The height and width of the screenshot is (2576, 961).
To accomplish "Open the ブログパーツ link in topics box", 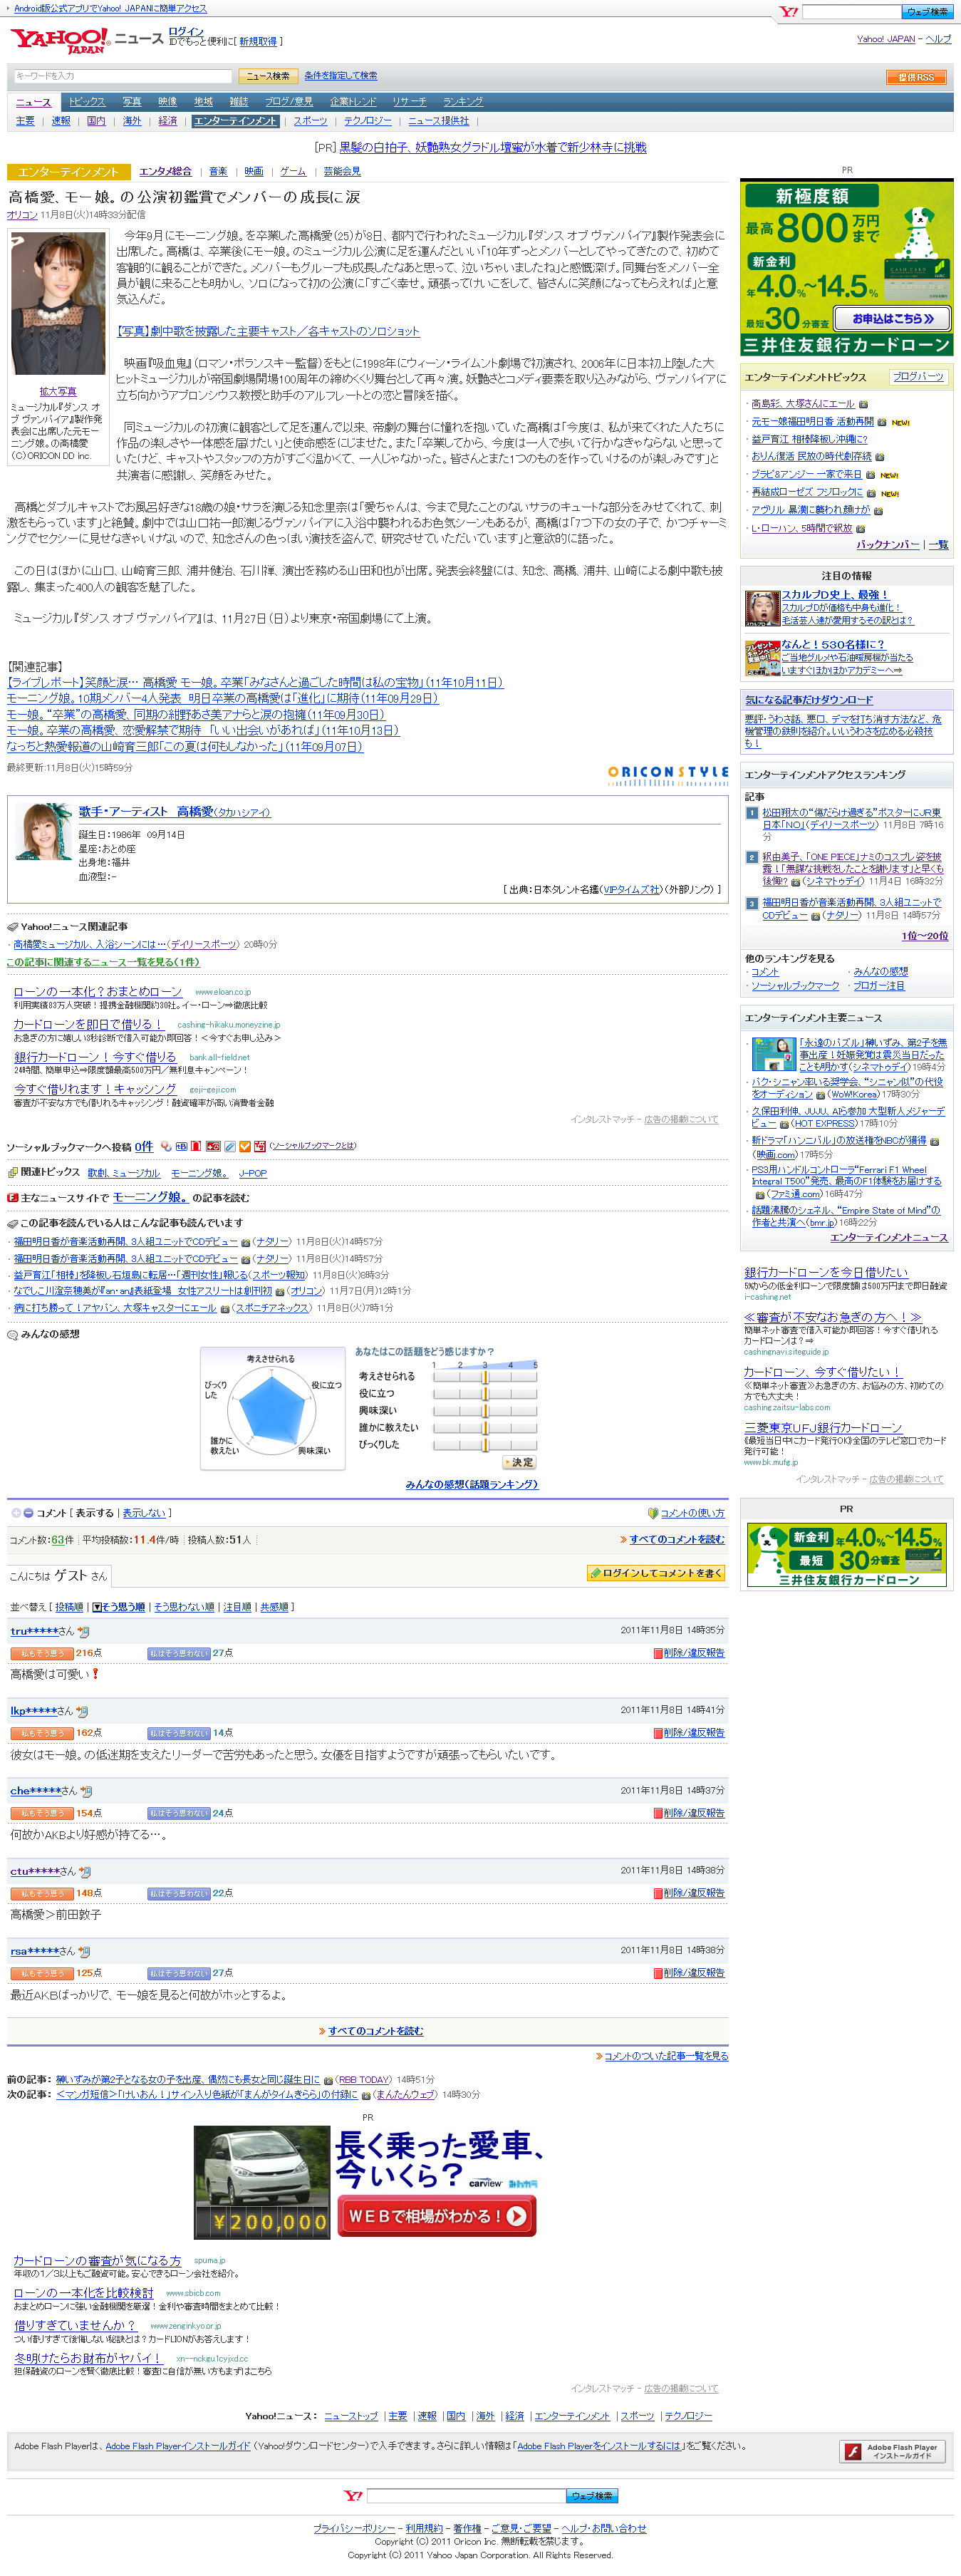I will (918, 377).
